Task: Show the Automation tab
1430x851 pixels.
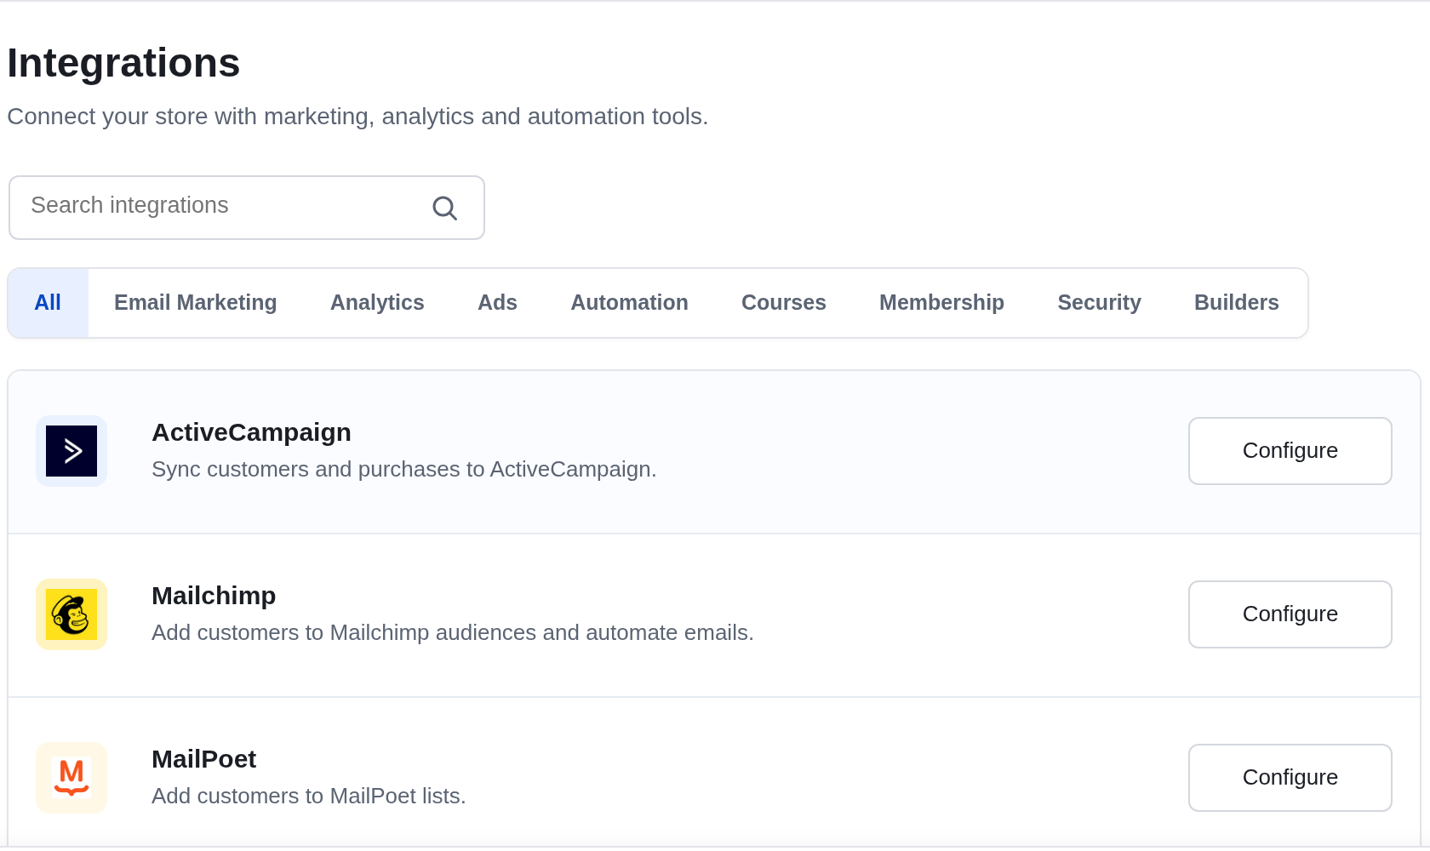Action: (x=629, y=303)
